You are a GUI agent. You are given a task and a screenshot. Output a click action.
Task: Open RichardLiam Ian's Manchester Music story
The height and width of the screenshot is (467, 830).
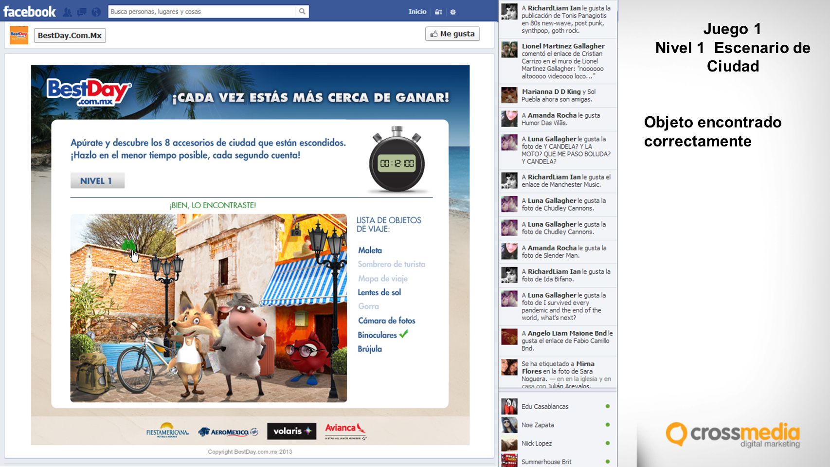pyautogui.click(x=558, y=180)
